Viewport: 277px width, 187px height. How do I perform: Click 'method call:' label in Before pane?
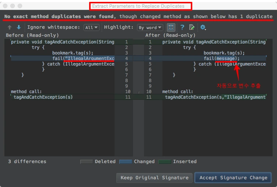26,92
